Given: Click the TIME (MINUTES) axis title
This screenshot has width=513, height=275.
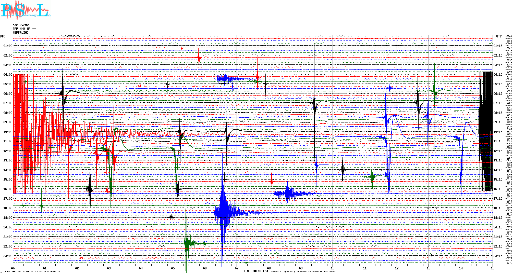Looking at the screenshot, I should click(x=256, y=271).
